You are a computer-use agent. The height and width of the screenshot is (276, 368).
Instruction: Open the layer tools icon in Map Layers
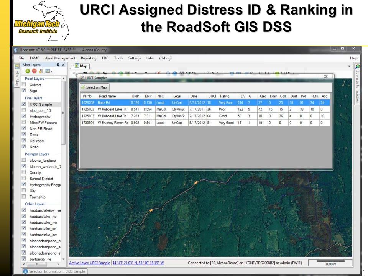(41, 71)
